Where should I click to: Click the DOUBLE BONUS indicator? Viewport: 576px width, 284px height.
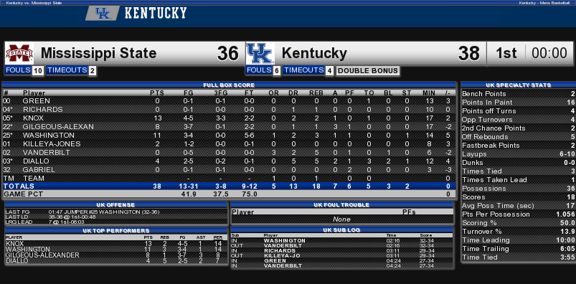pyautogui.click(x=368, y=70)
